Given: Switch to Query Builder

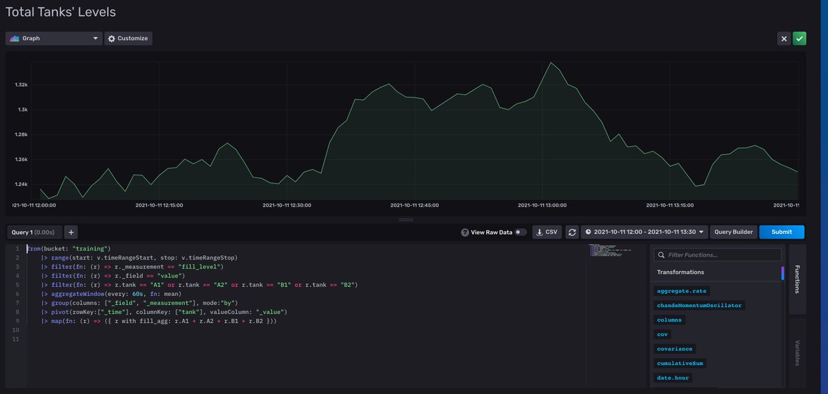Looking at the screenshot, I should [733, 233].
